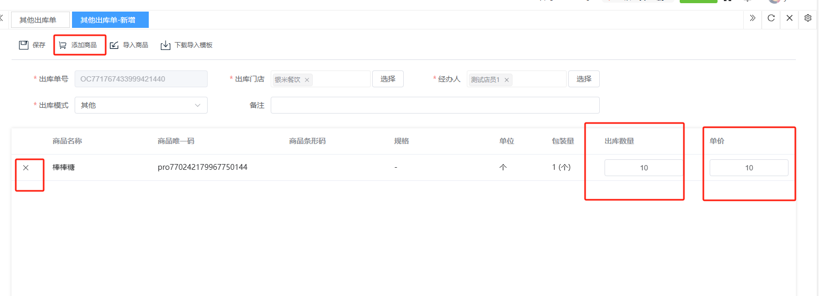Viewport: 819px width, 296px height.
Task: Remove the 测试店员1 handler tag
Action: 507,80
